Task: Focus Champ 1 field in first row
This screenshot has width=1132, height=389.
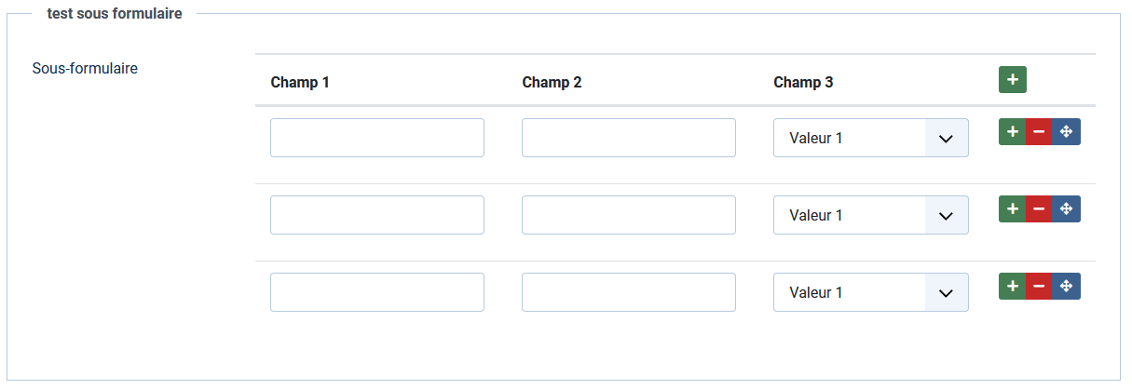Action: coord(377,138)
